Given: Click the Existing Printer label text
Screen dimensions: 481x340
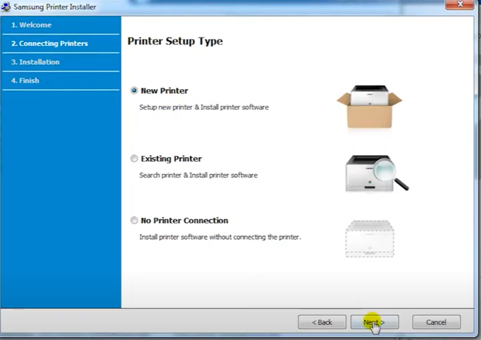Looking at the screenshot, I should click(171, 159).
